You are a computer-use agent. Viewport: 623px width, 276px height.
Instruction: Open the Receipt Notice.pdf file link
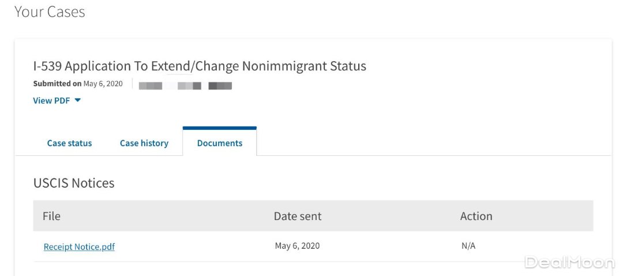tap(79, 247)
